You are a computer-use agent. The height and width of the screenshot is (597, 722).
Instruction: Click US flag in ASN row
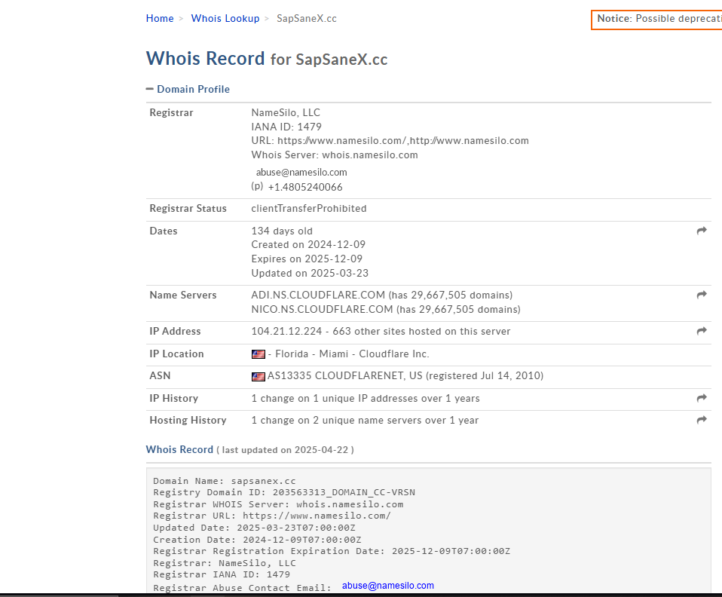click(259, 376)
